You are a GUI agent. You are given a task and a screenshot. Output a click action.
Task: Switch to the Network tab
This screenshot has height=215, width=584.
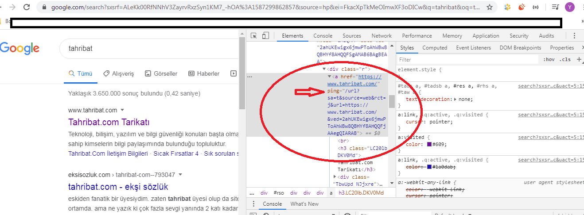[381, 36]
